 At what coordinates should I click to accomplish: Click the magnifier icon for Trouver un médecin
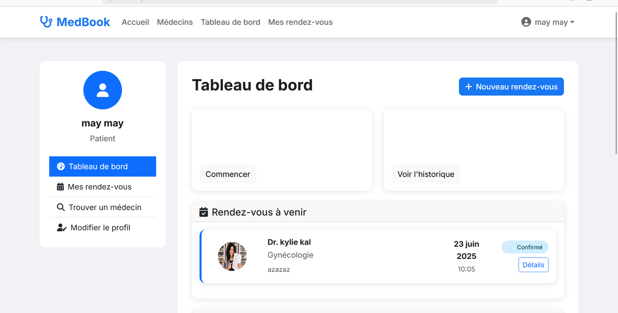click(x=61, y=207)
